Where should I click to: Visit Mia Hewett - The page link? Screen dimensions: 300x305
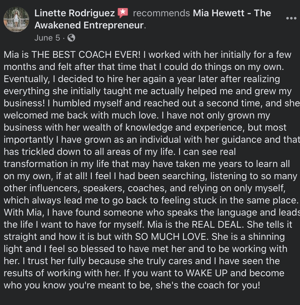click(232, 13)
